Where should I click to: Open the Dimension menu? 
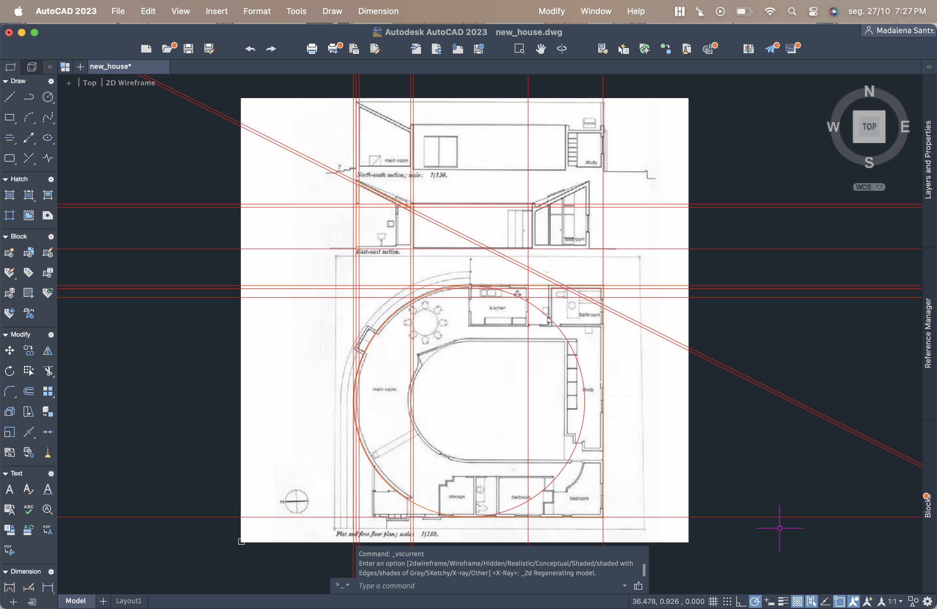[378, 11]
